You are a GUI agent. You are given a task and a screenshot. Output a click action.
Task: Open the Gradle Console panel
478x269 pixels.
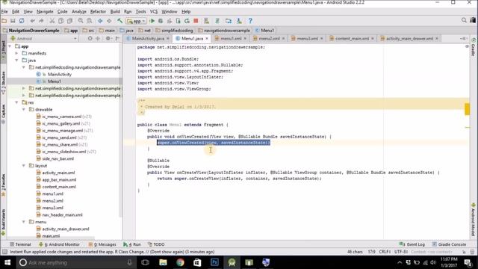pos(449,244)
